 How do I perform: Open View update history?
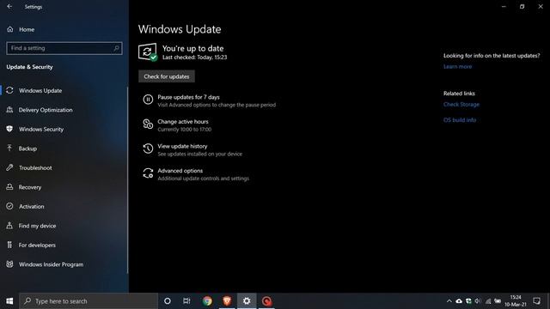click(192, 149)
